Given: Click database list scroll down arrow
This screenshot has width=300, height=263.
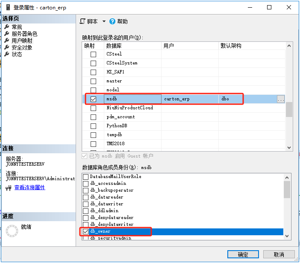Looking at the screenshot, I should (x=289, y=148).
